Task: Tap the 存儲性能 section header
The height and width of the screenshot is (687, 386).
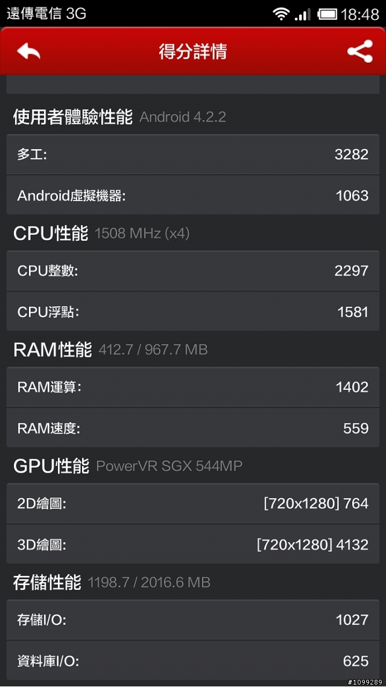Action: (47, 583)
